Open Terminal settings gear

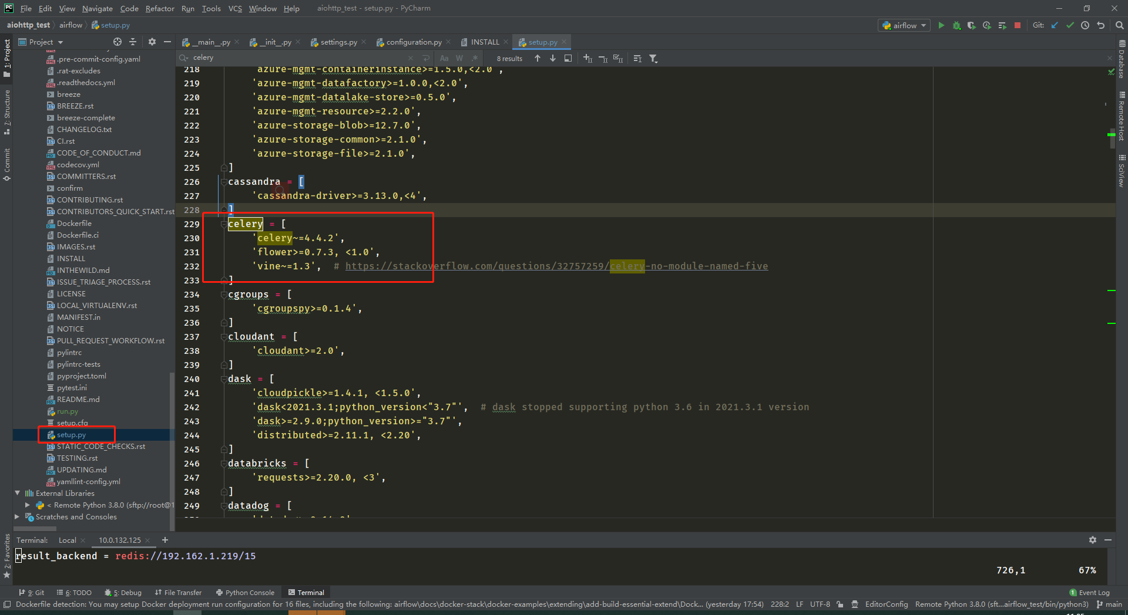click(x=1093, y=540)
